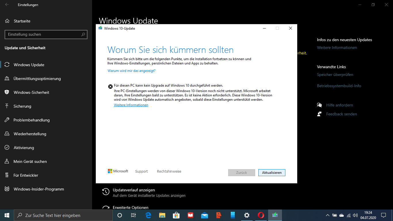Open Weitere Informationen under Infos zu Updates
Viewport: 393px width, 221px height.
click(337, 47)
